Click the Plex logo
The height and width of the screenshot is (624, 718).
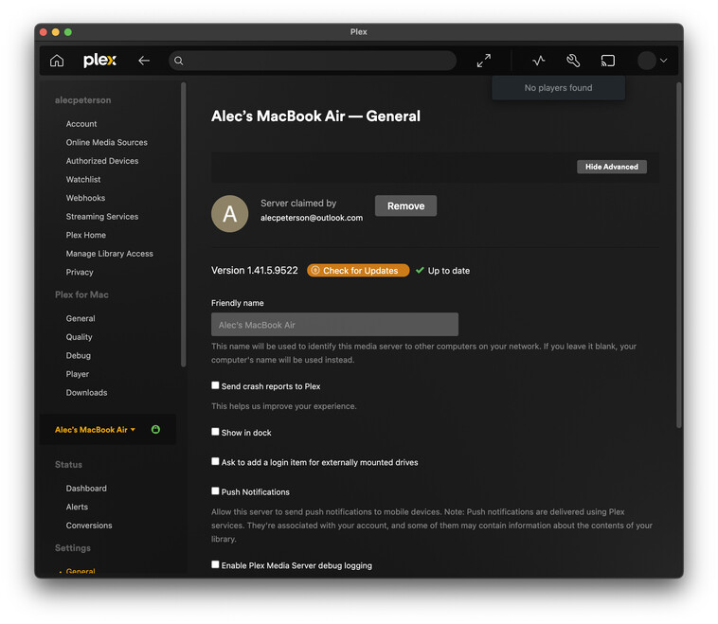[99, 60]
